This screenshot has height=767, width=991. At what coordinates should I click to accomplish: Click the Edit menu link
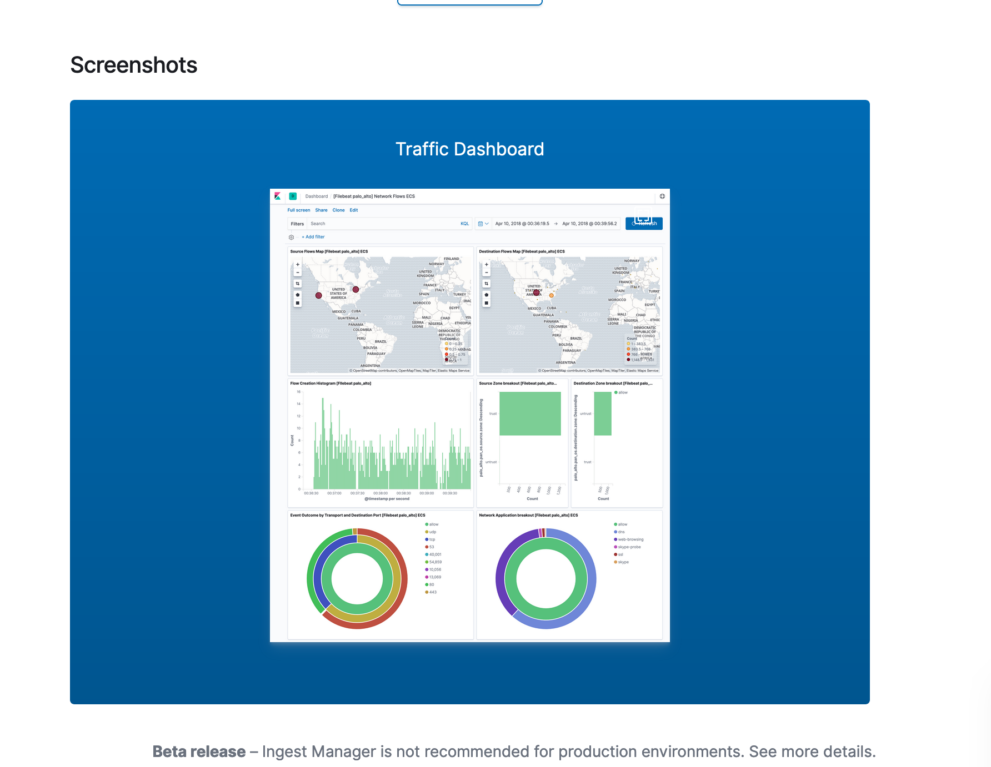(354, 210)
